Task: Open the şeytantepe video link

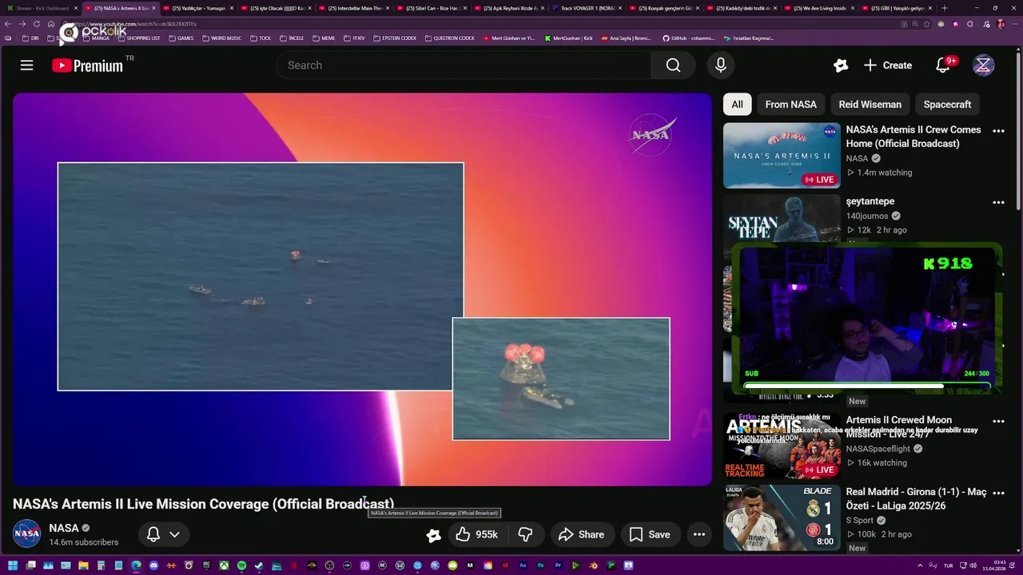Action: [870, 201]
